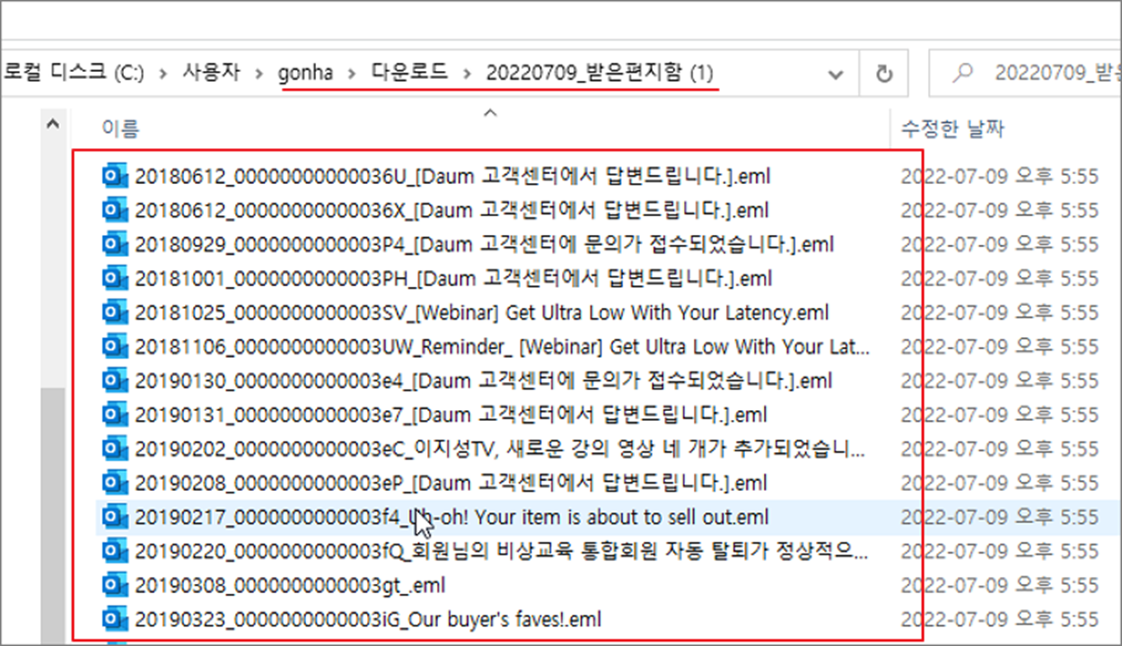Select file 20181001_0000000000003PH Daum 고객센터
This screenshot has height=646, width=1122.
pyautogui.click(x=453, y=278)
